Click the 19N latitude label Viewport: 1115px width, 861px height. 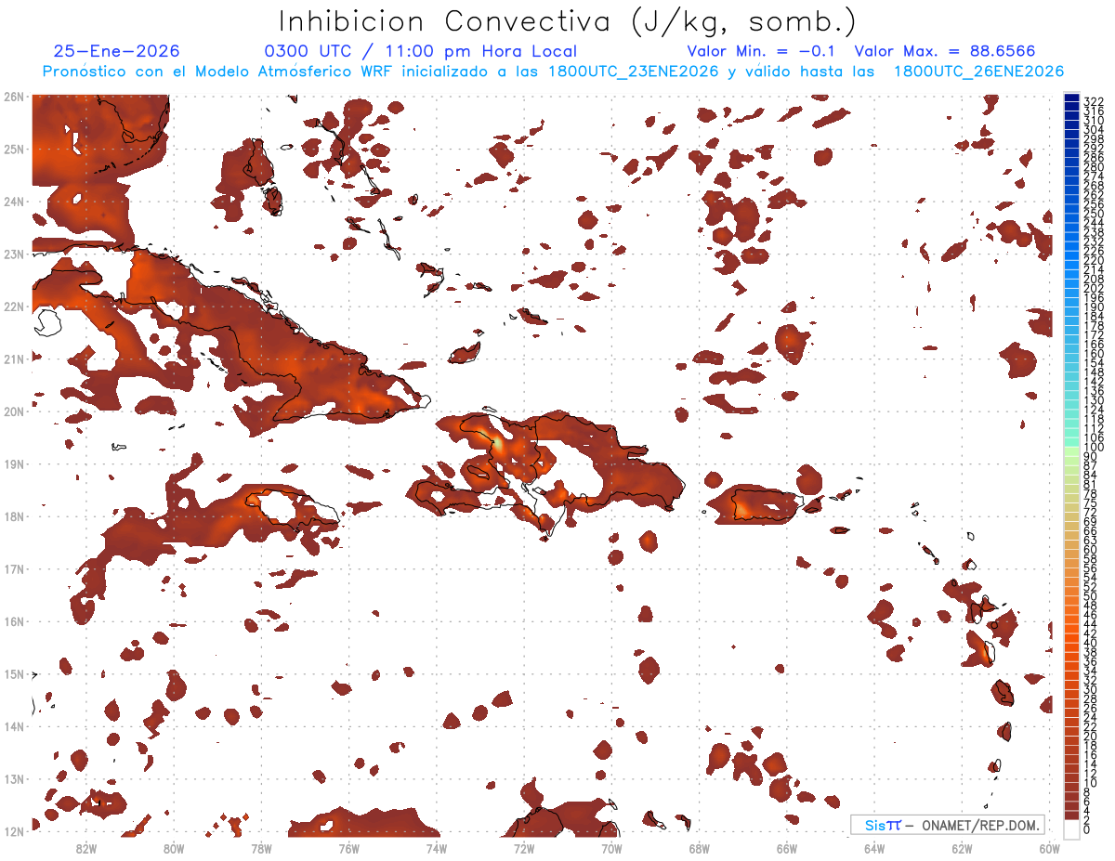tap(14, 463)
